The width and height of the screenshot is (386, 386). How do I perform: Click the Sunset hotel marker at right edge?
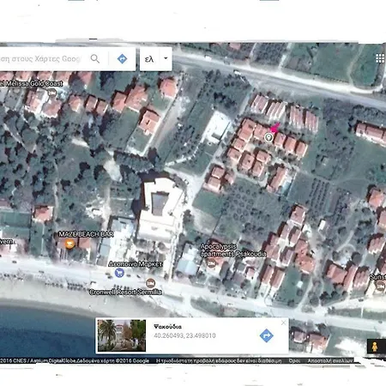380,286
